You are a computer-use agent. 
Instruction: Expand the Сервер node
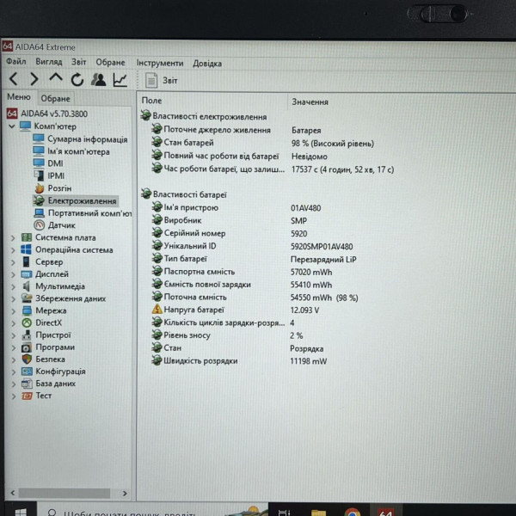(x=13, y=262)
